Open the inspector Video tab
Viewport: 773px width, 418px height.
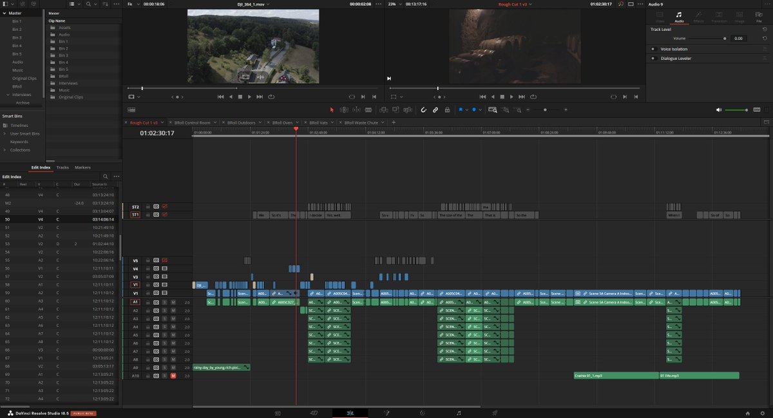coord(659,17)
